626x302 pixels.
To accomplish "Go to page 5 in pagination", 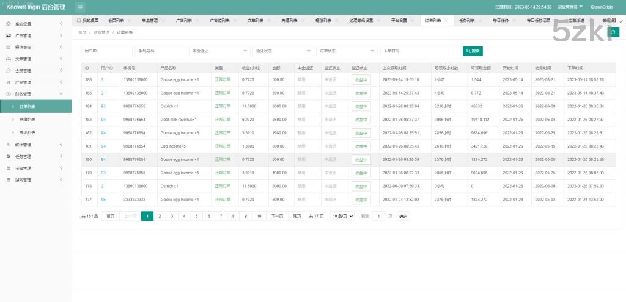I will click(196, 216).
